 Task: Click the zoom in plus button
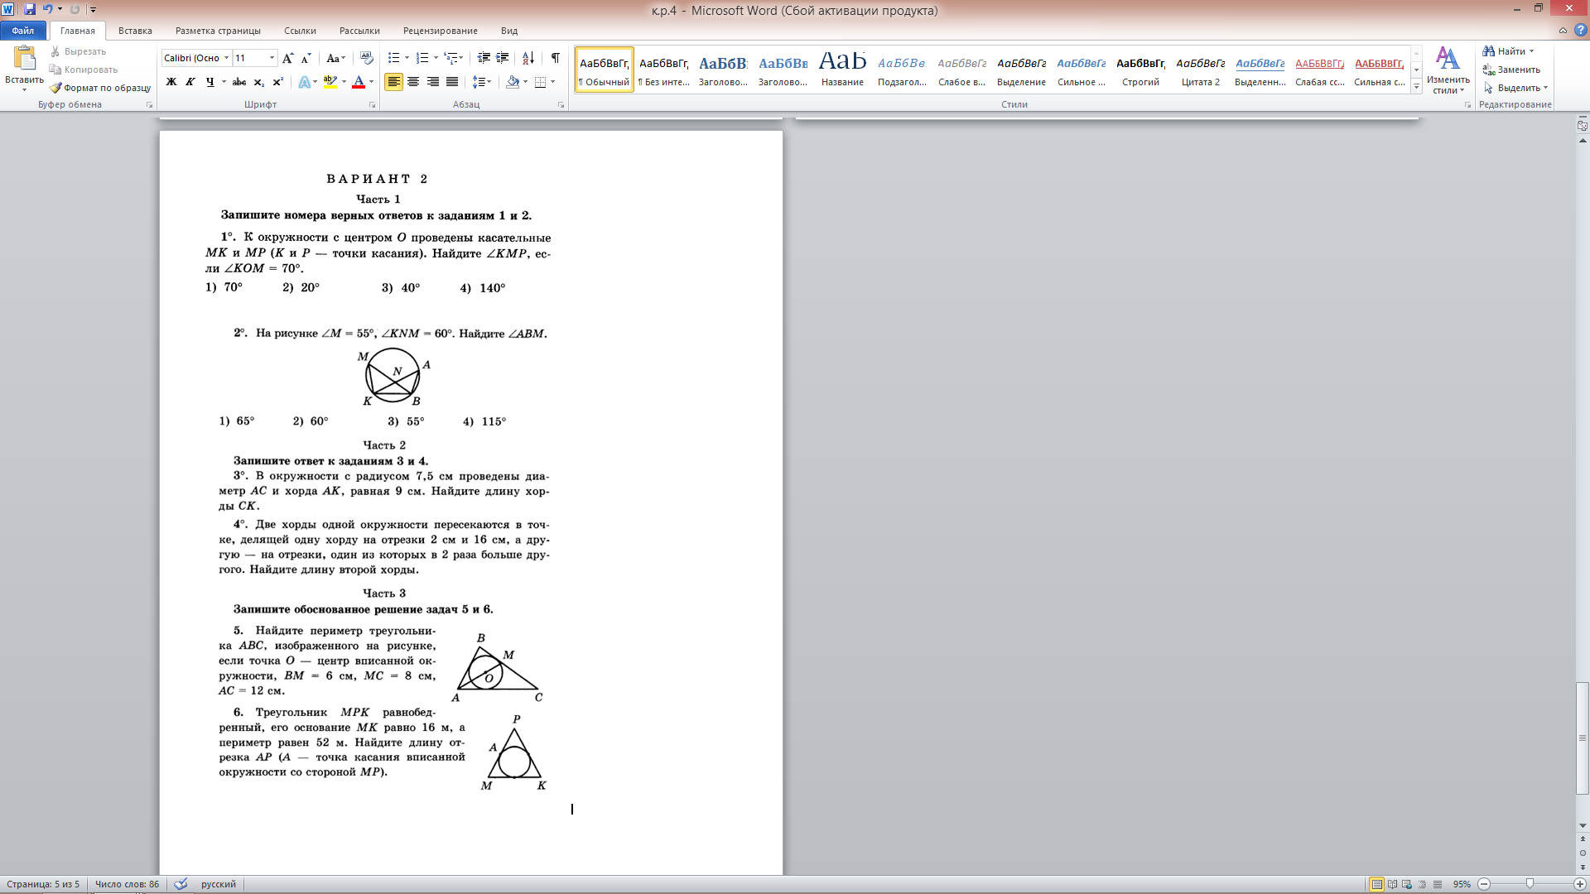tap(1579, 884)
